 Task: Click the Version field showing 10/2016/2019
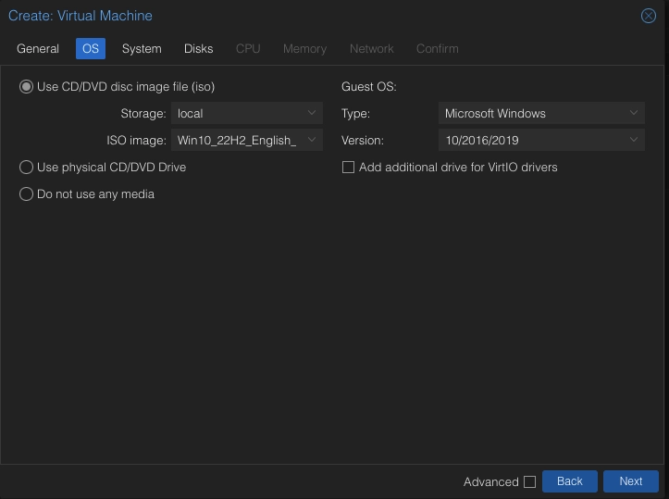pos(541,140)
